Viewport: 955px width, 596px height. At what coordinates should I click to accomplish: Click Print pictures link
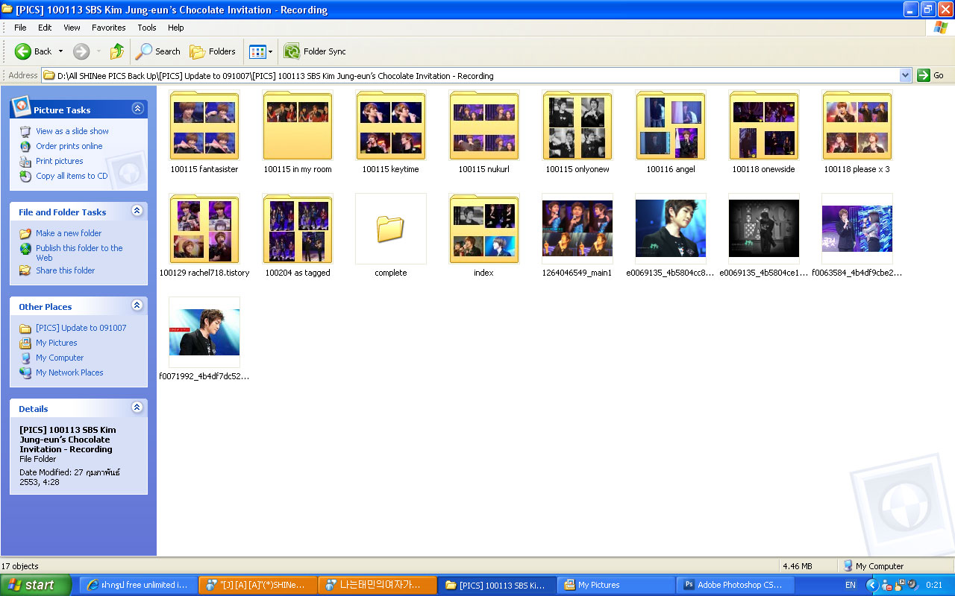click(x=60, y=161)
